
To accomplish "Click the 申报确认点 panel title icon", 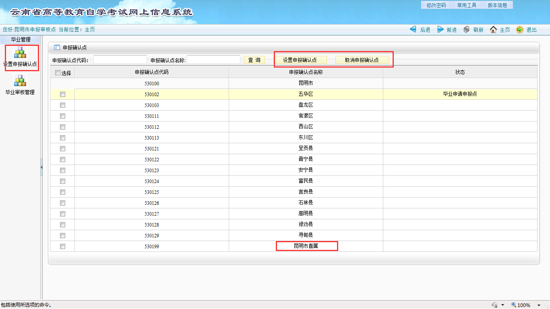I will tap(57, 47).
